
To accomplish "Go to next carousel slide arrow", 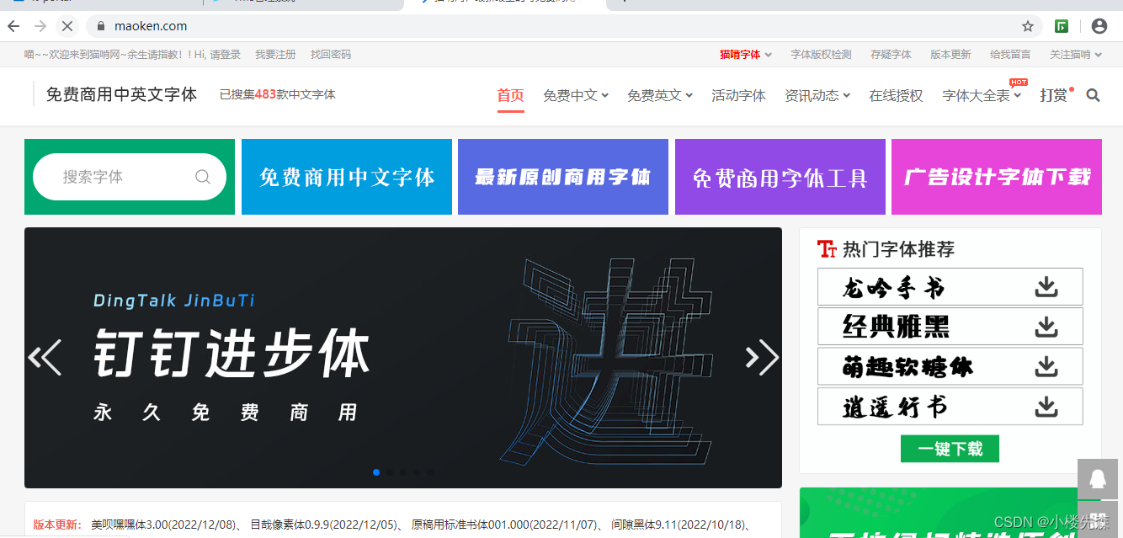I will coord(762,358).
